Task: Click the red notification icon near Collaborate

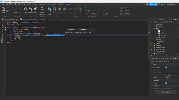Action: coord(147,4)
